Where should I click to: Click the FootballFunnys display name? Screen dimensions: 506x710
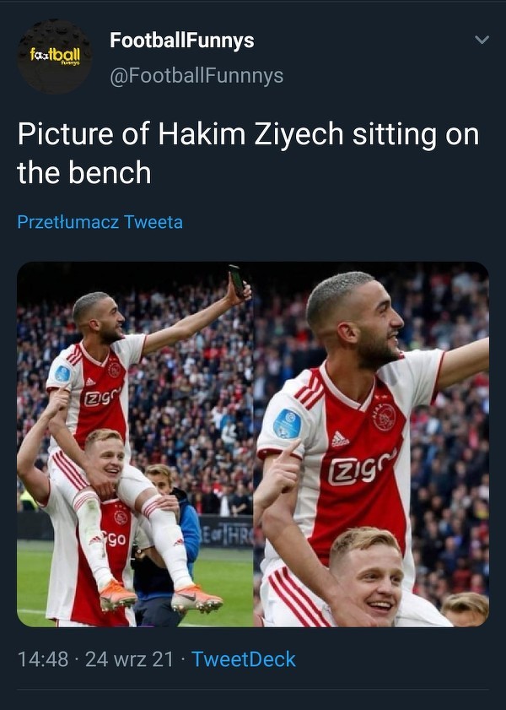pyautogui.click(x=181, y=40)
